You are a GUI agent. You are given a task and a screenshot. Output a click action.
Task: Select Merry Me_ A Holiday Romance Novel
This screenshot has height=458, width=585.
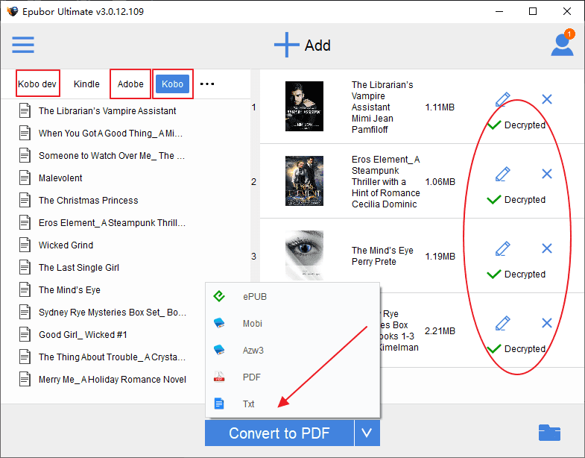click(x=113, y=380)
